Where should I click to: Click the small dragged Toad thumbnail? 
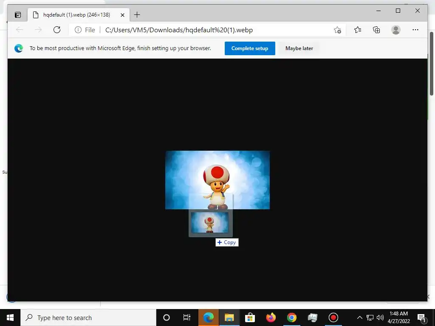coord(211,223)
